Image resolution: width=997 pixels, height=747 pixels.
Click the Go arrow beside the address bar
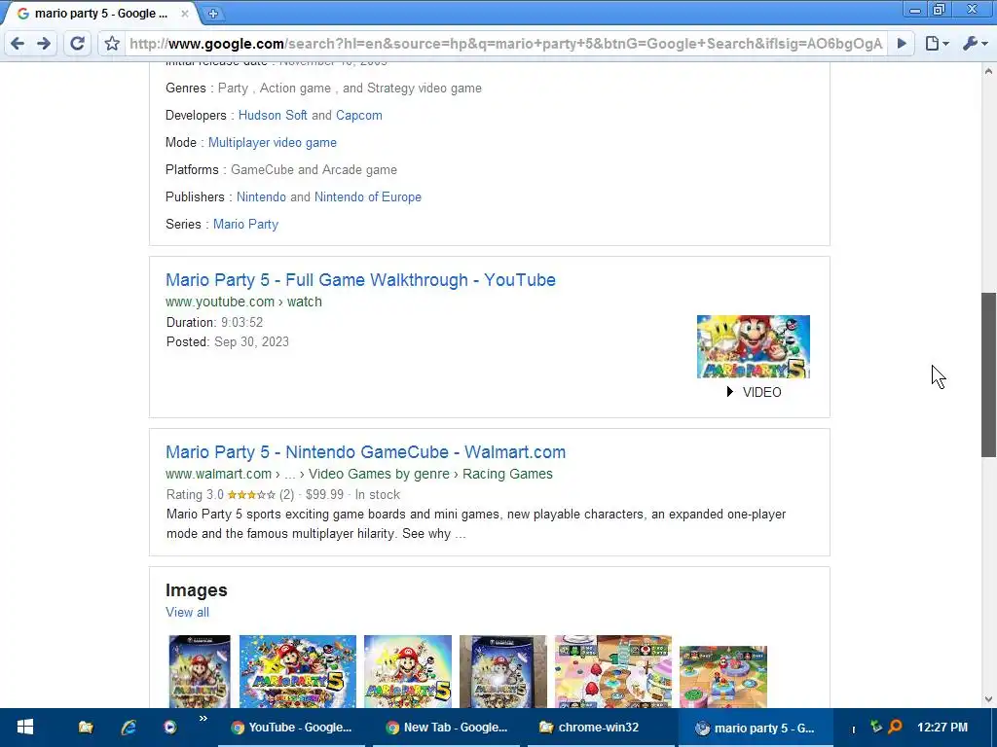tap(902, 43)
